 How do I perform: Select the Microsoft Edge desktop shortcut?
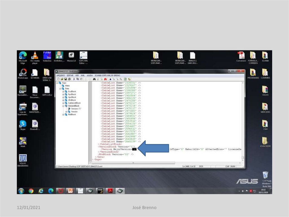tap(23, 58)
